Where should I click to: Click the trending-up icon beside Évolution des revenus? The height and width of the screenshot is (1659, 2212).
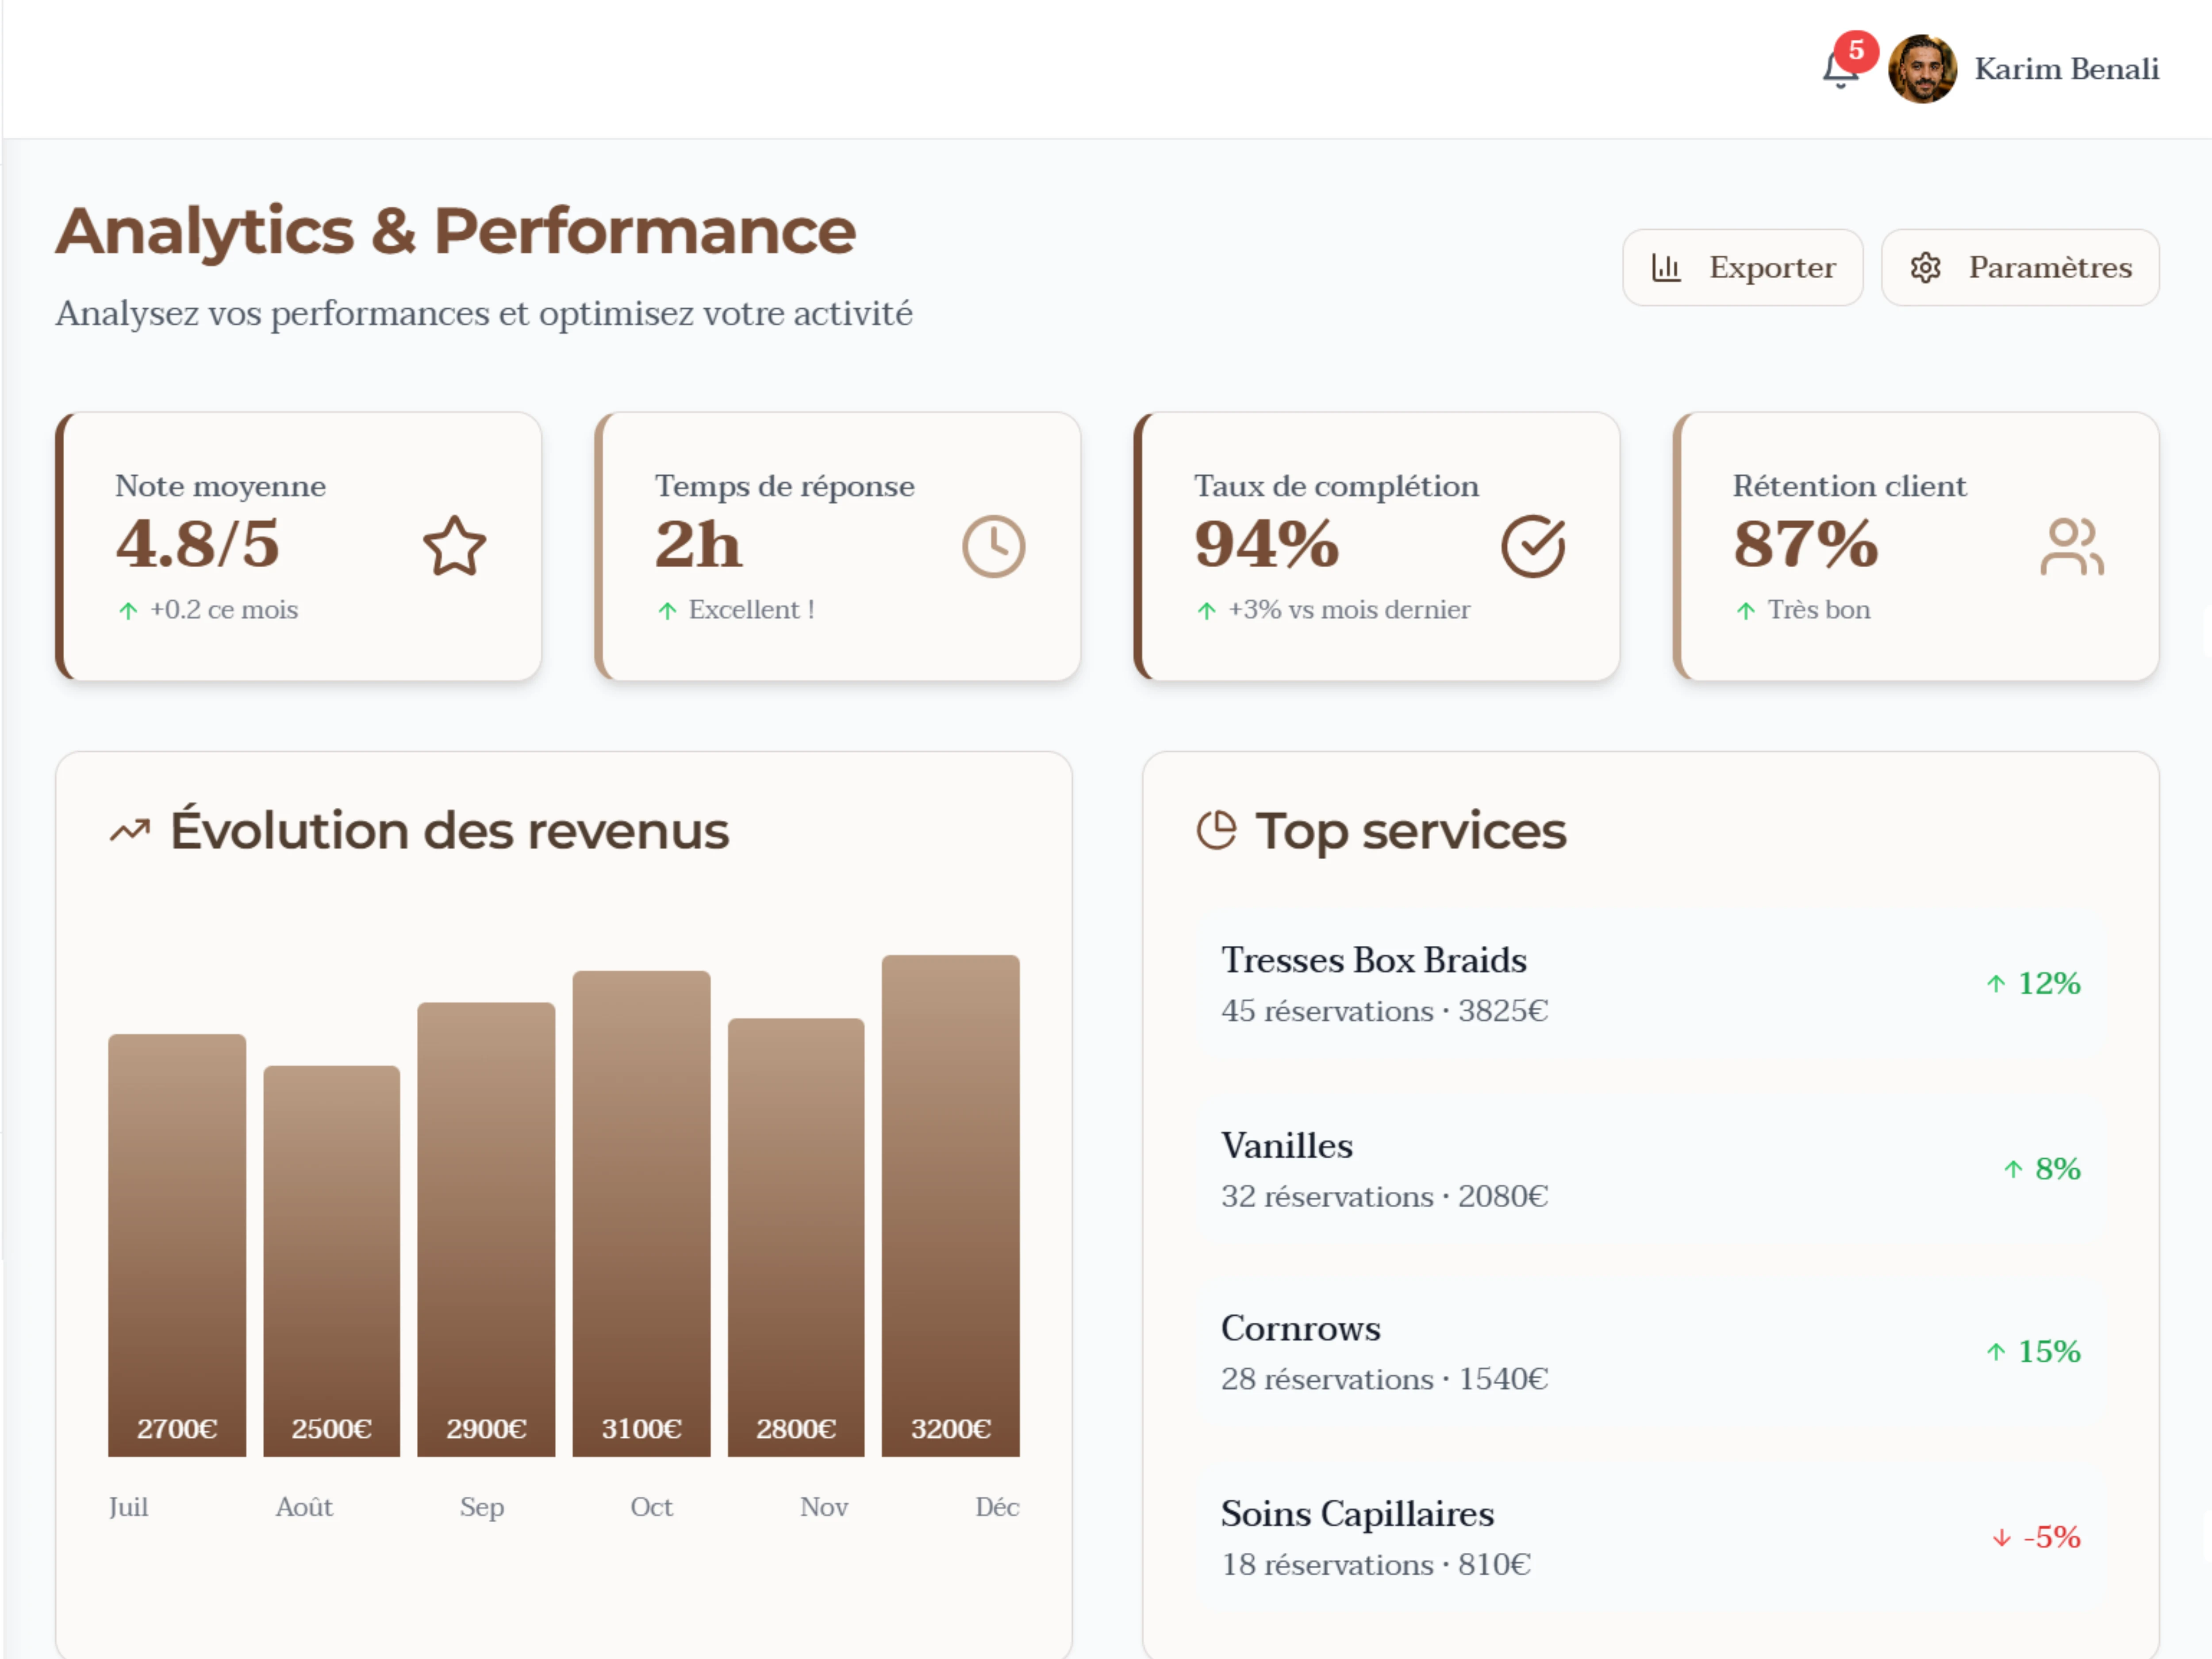130,830
